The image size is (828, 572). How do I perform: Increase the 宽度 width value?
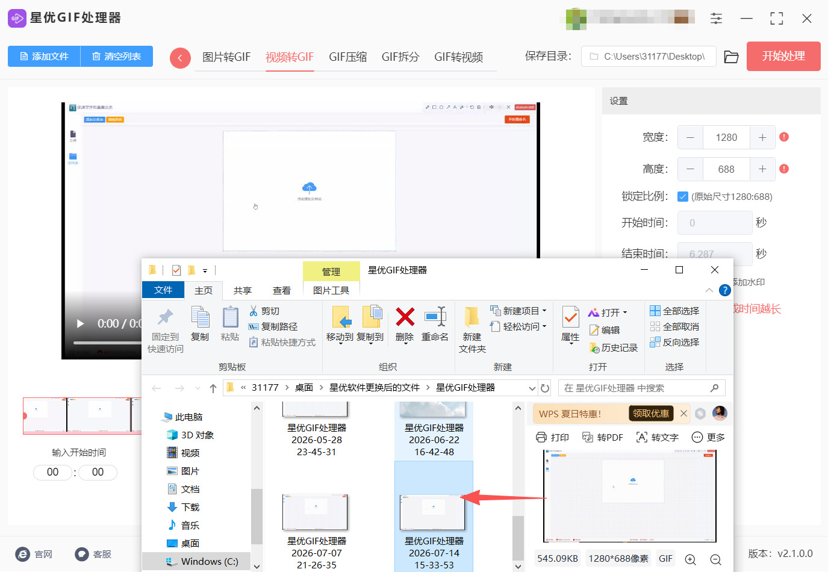pyautogui.click(x=762, y=137)
